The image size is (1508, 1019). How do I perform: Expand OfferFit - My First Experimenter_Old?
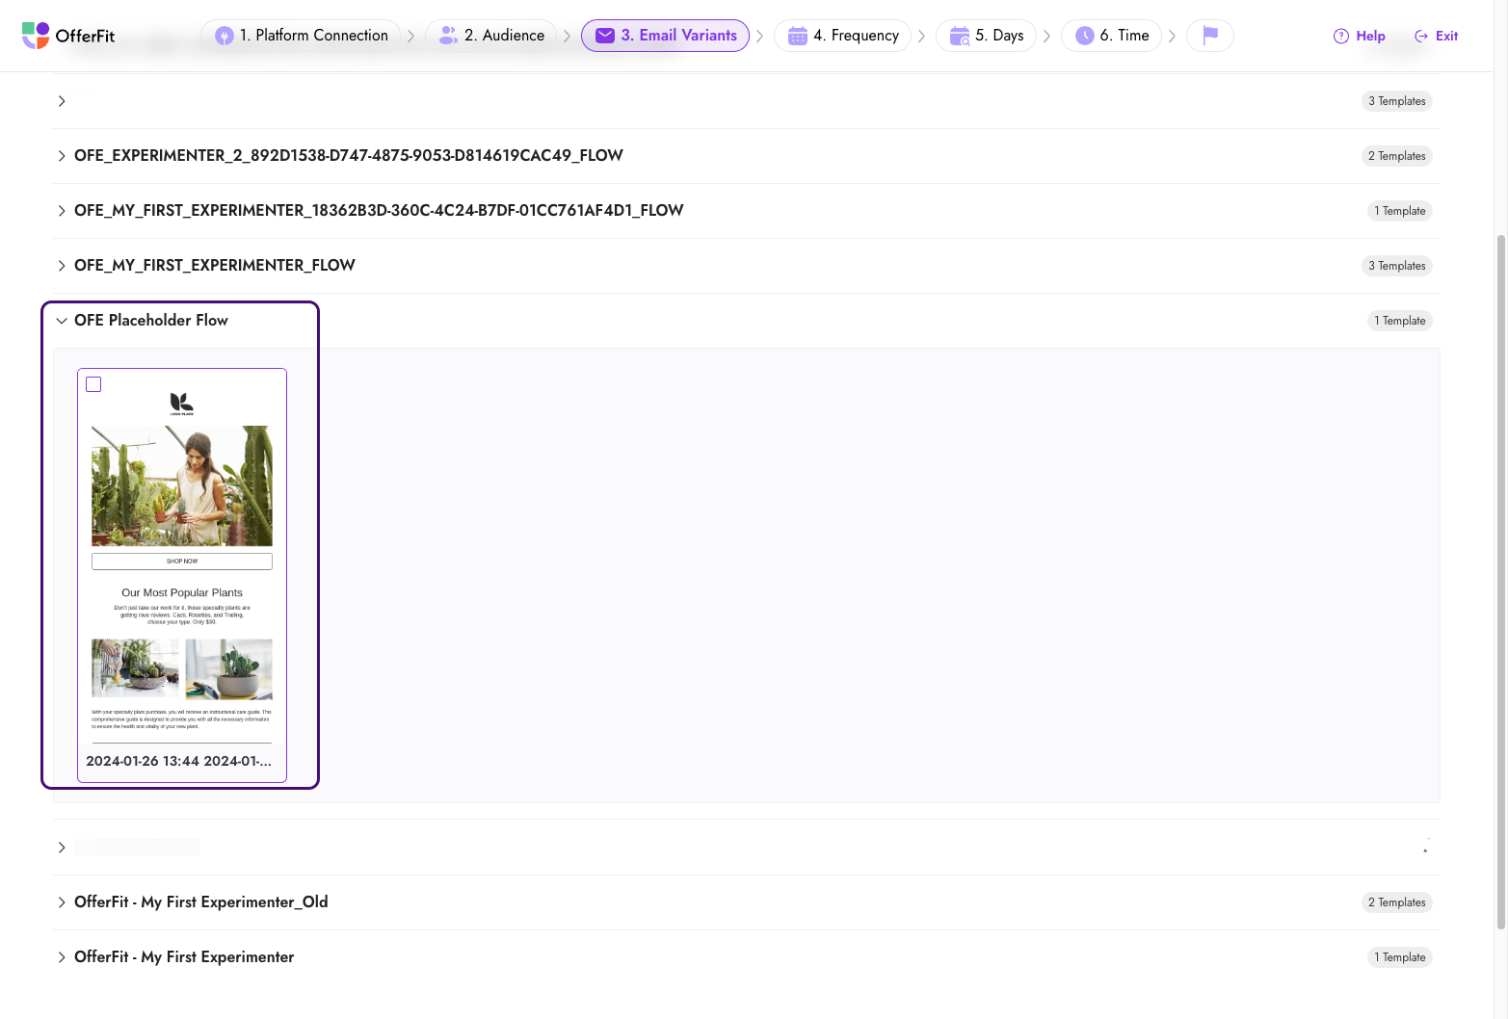(62, 901)
